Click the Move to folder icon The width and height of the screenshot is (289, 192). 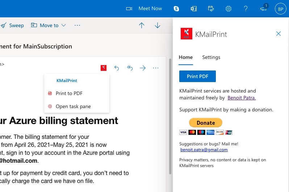(34, 25)
